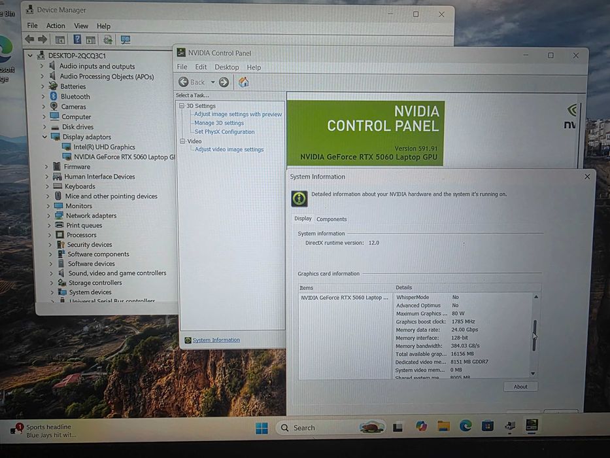Viewport: 610px width, 458px height.
Task: Click Home icon in NVIDIA Control Panel
Action: [x=243, y=82]
